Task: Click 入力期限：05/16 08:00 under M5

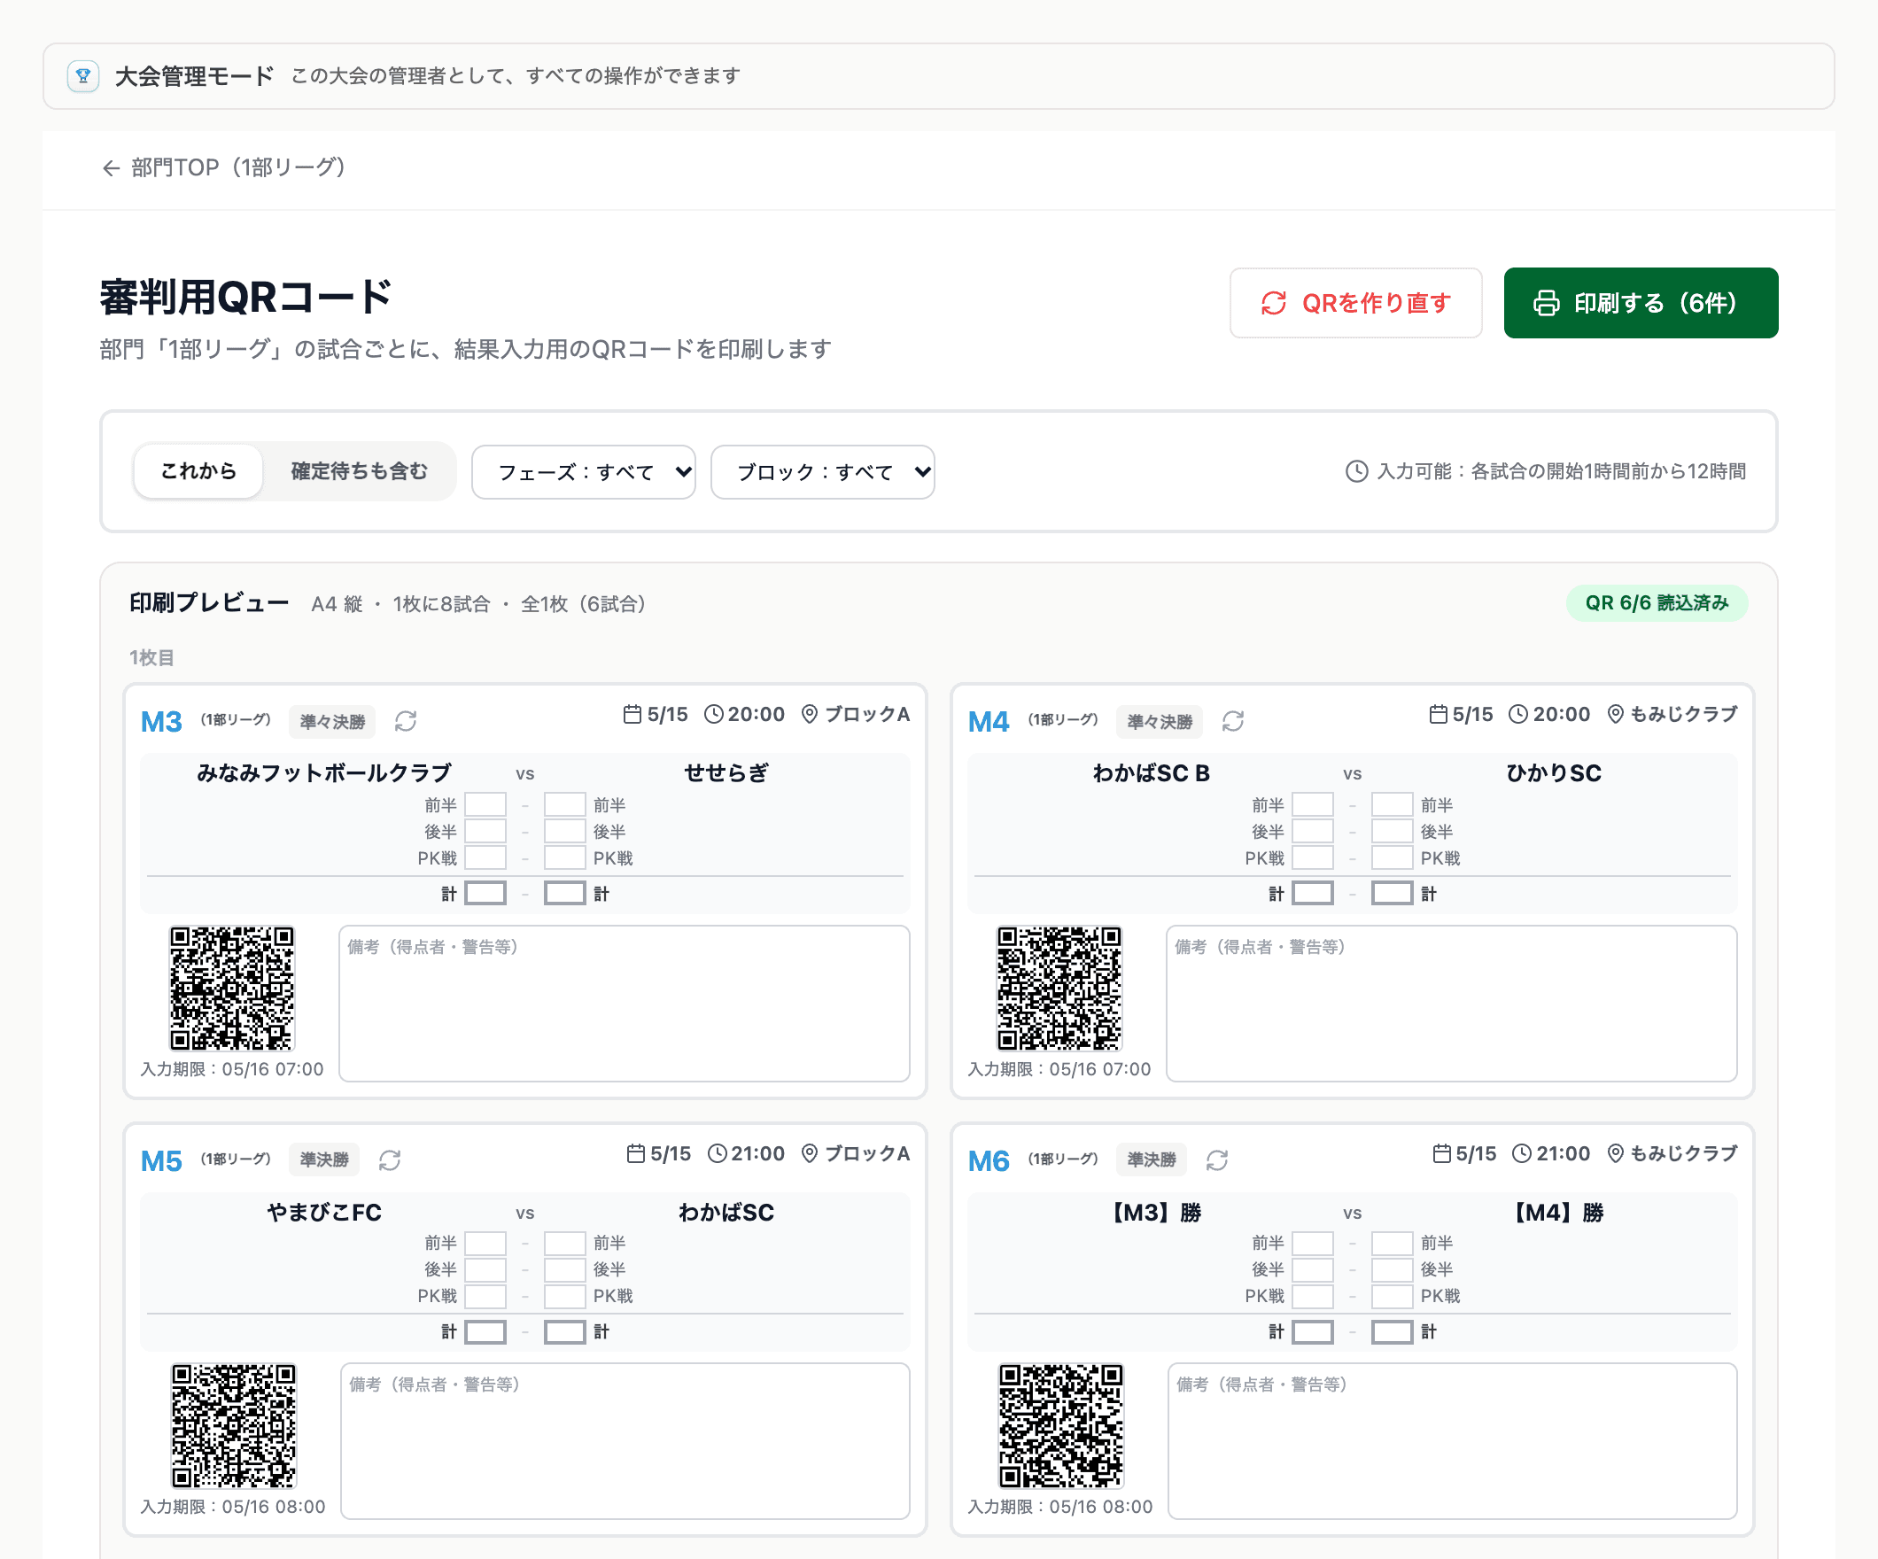Action: click(232, 1506)
